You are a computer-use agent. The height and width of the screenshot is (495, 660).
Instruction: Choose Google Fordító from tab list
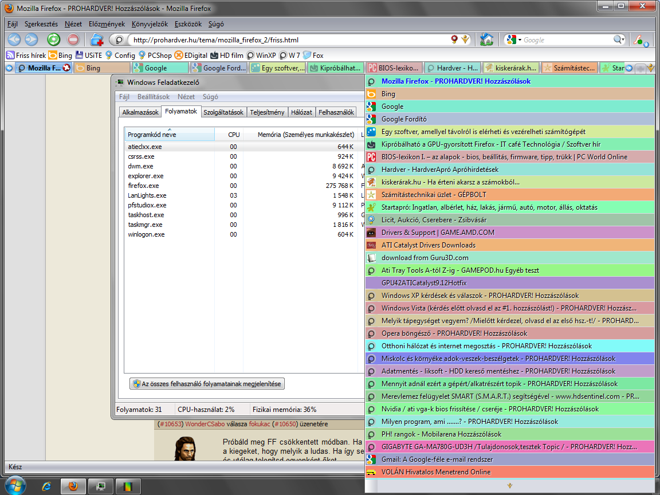coord(510,119)
